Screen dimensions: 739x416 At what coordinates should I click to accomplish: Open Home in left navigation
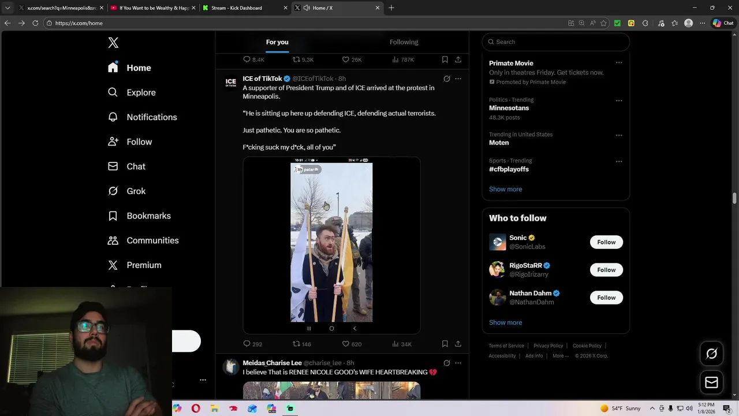click(129, 68)
